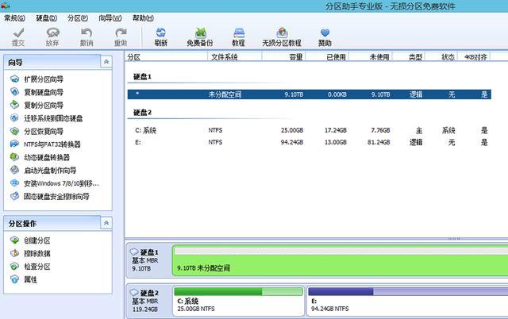This screenshot has width=508, height=319.
Task: Open the 硬盘 menu
Action: click(x=47, y=17)
